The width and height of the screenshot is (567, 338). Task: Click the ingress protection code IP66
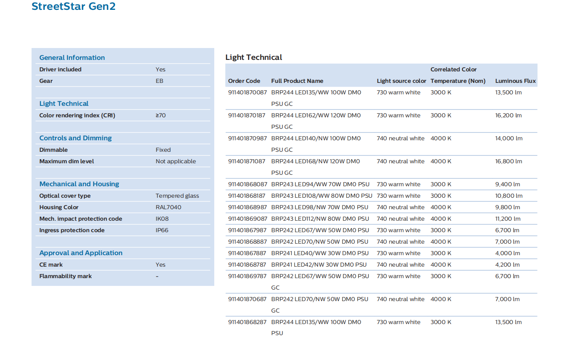click(x=162, y=230)
